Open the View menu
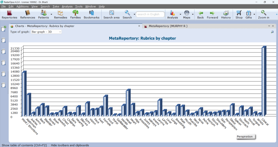This screenshot has height=147, width=278. (x=34, y=7)
